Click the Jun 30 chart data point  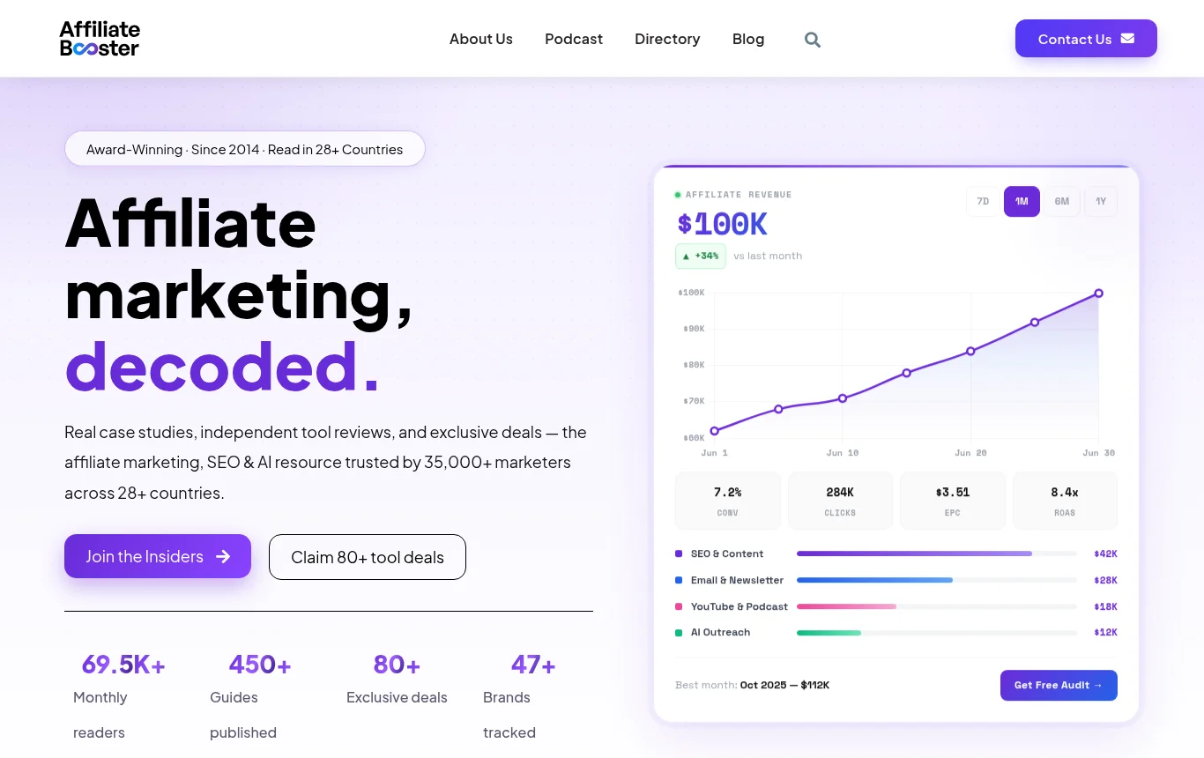point(1099,294)
